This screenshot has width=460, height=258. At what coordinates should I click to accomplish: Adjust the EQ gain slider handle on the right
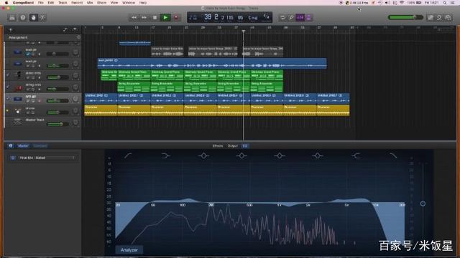[x=423, y=204]
